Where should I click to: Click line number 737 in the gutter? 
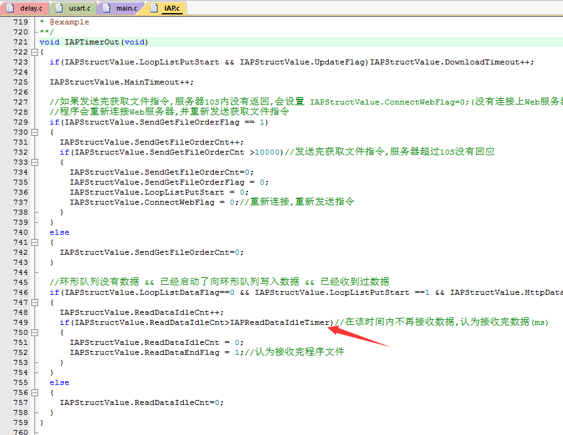(x=21, y=202)
